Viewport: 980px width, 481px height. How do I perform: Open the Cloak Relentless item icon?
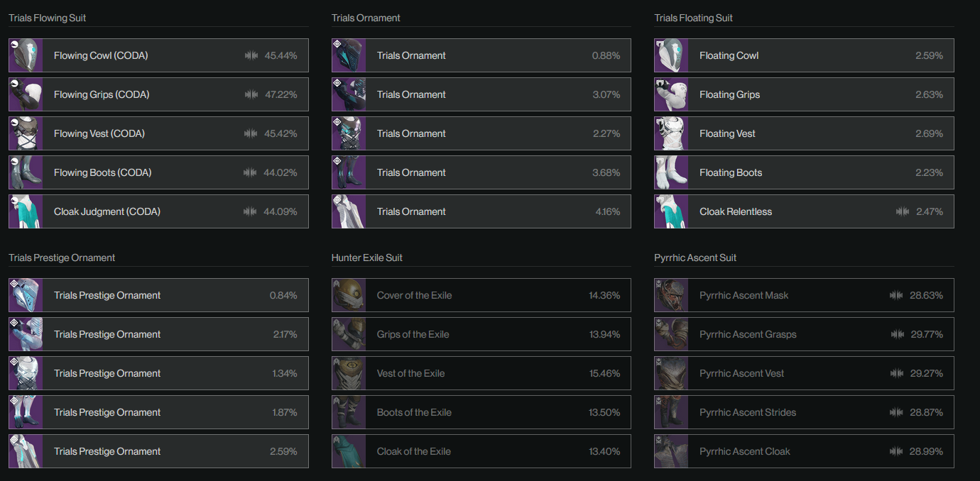point(671,211)
